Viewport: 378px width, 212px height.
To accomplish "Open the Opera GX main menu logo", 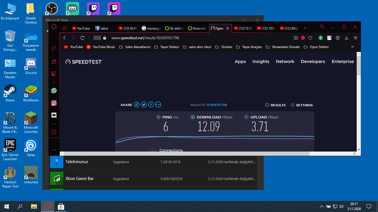I will click(x=54, y=27).
